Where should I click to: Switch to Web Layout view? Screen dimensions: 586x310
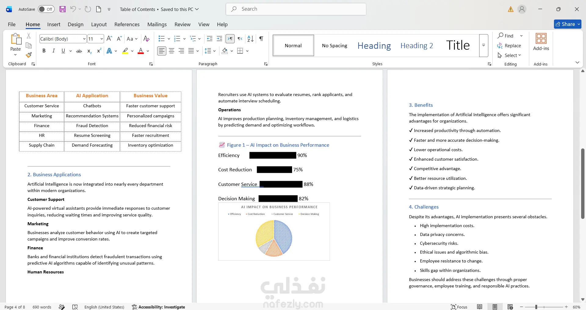click(x=510, y=307)
